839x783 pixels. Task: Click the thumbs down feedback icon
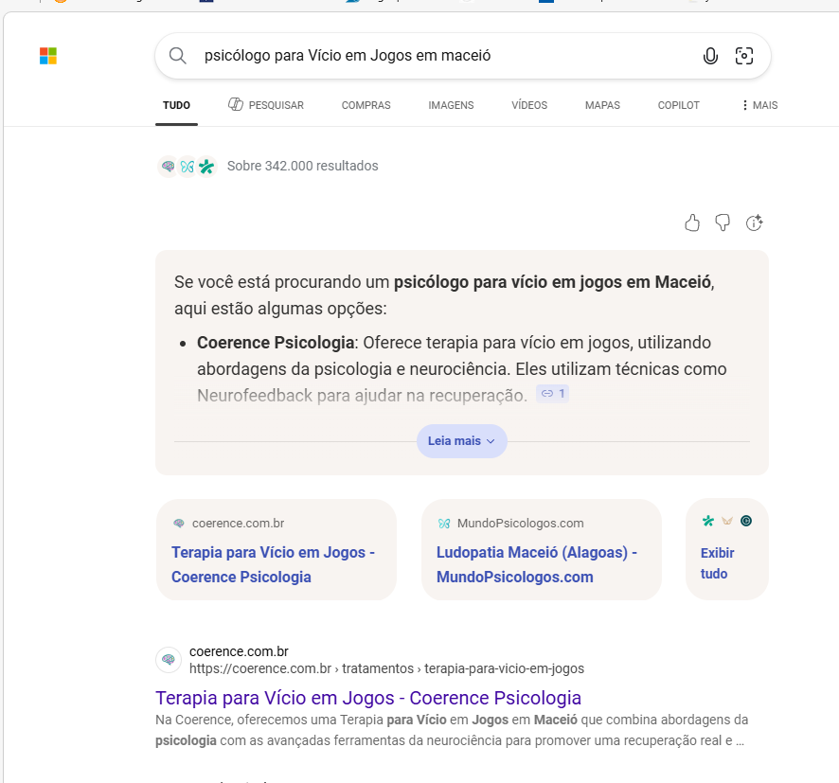coord(723,222)
